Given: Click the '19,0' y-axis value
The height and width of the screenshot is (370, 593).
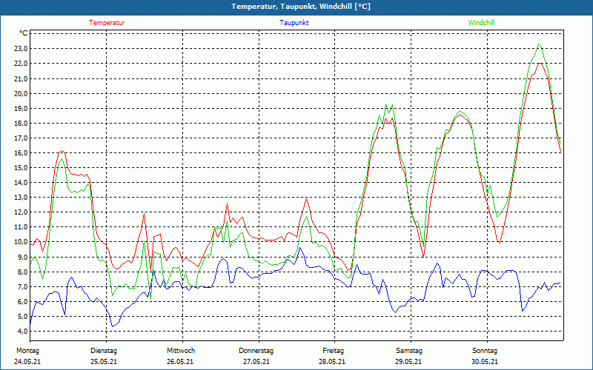Looking at the screenshot, I should pyautogui.click(x=21, y=108).
